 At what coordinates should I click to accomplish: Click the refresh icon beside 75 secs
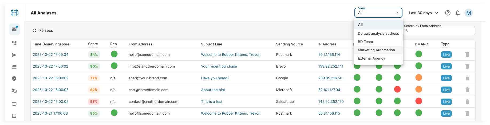[x=34, y=30]
